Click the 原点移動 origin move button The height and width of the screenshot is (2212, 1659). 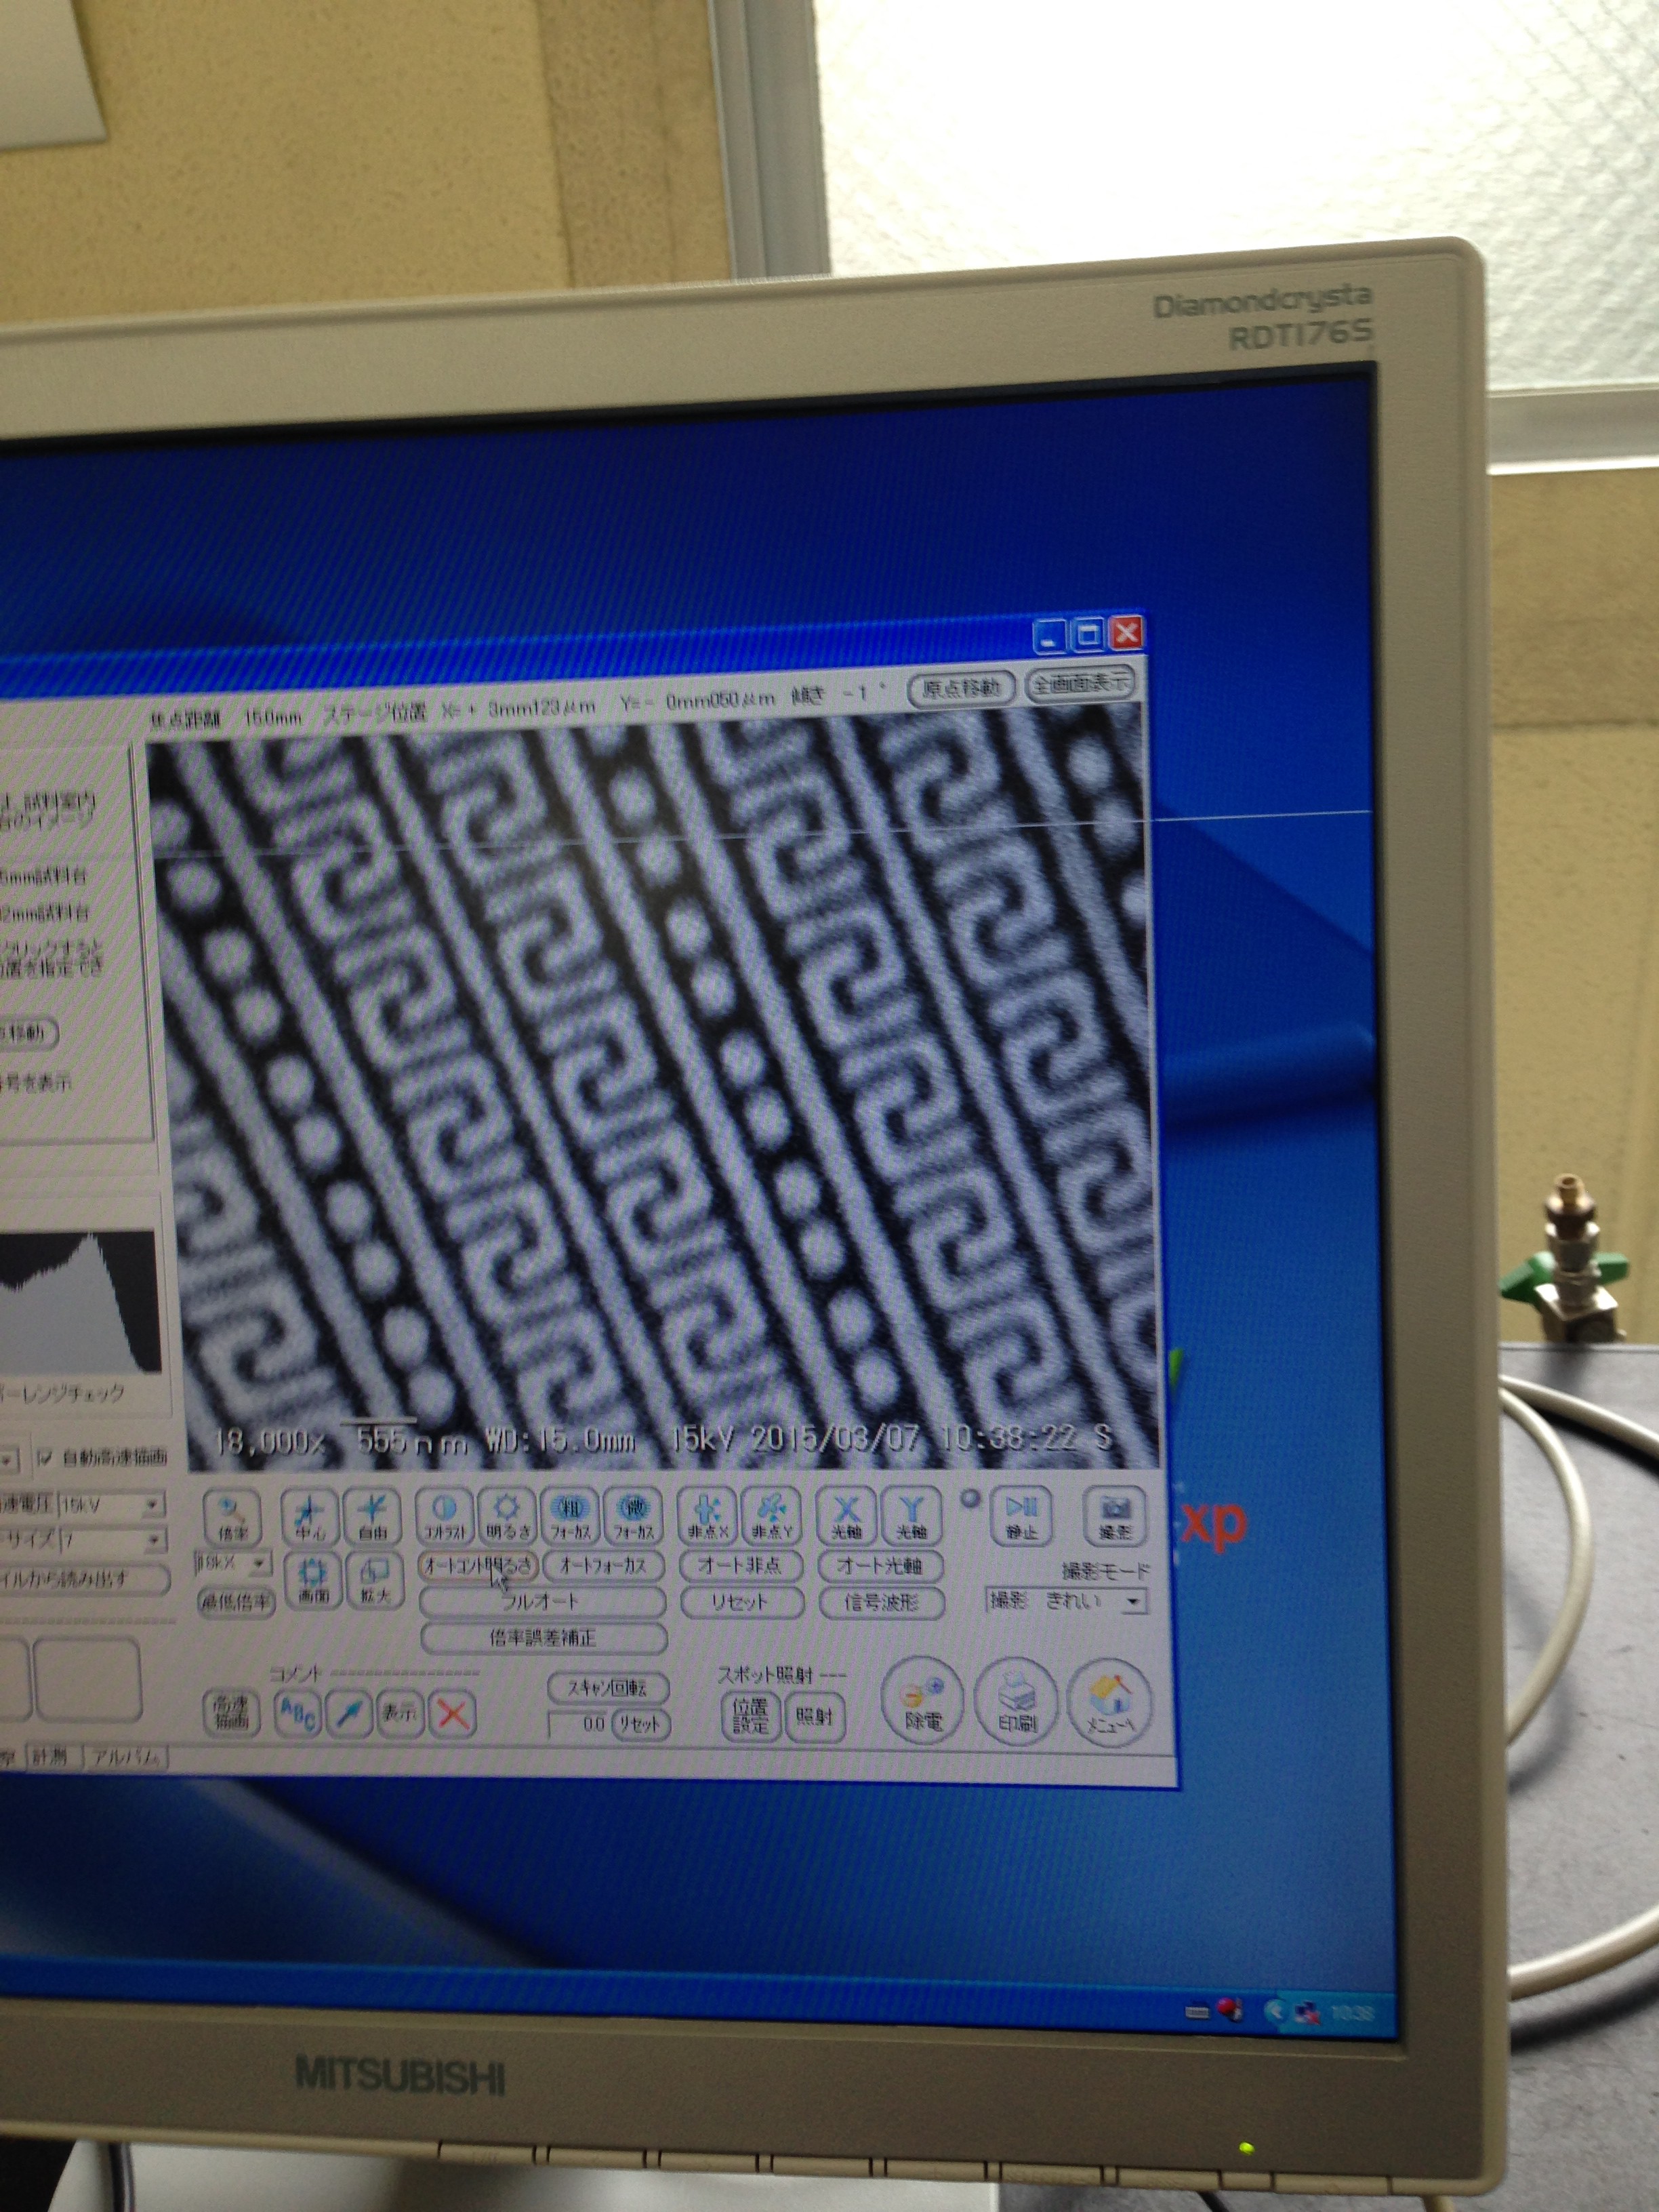click(x=961, y=688)
